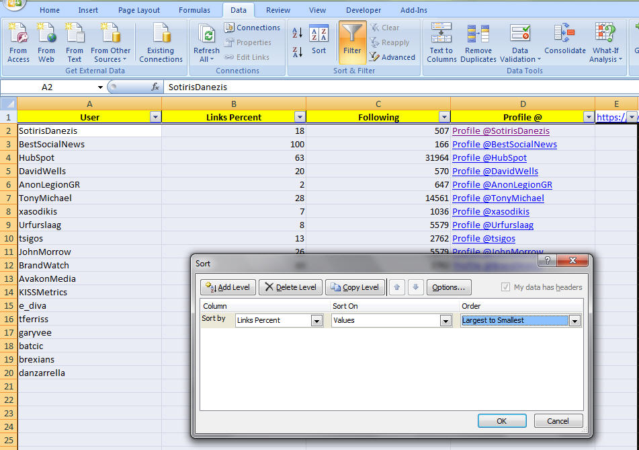Open sort Options button
This screenshot has width=639, height=450.
(x=449, y=287)
